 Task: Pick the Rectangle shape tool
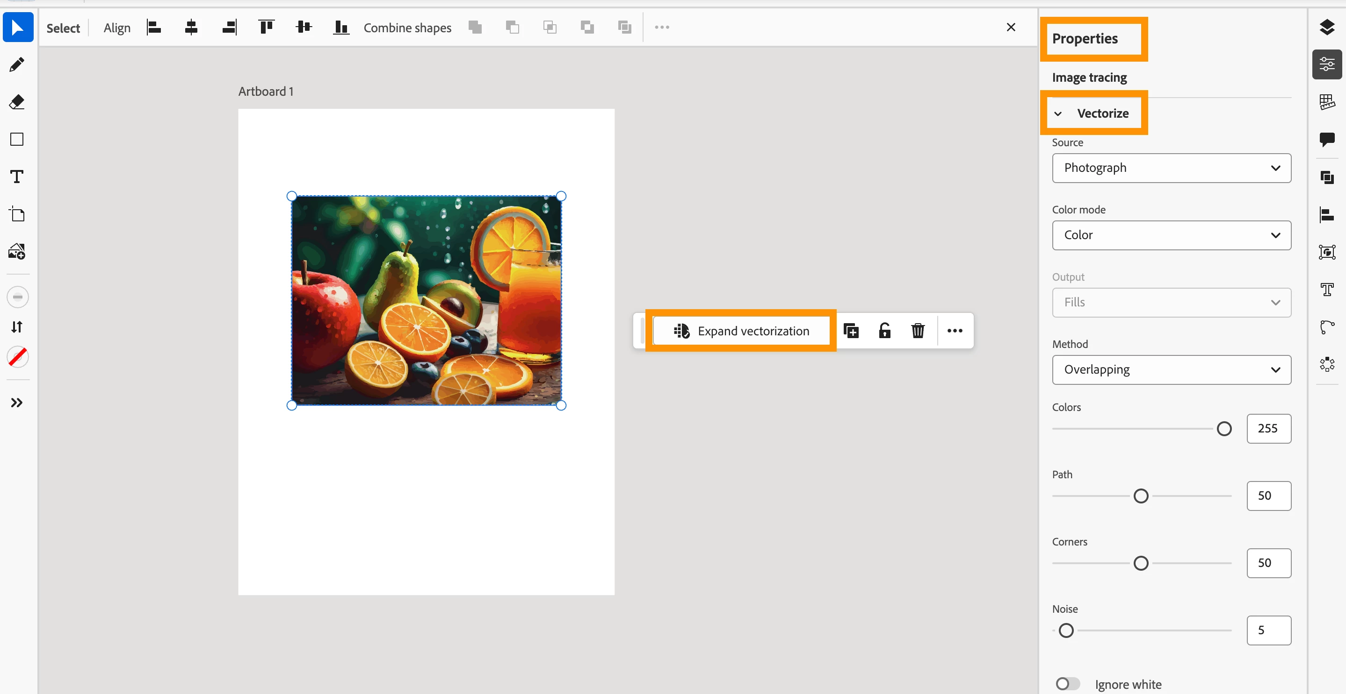pyautogui.click(x=17, y=139)
